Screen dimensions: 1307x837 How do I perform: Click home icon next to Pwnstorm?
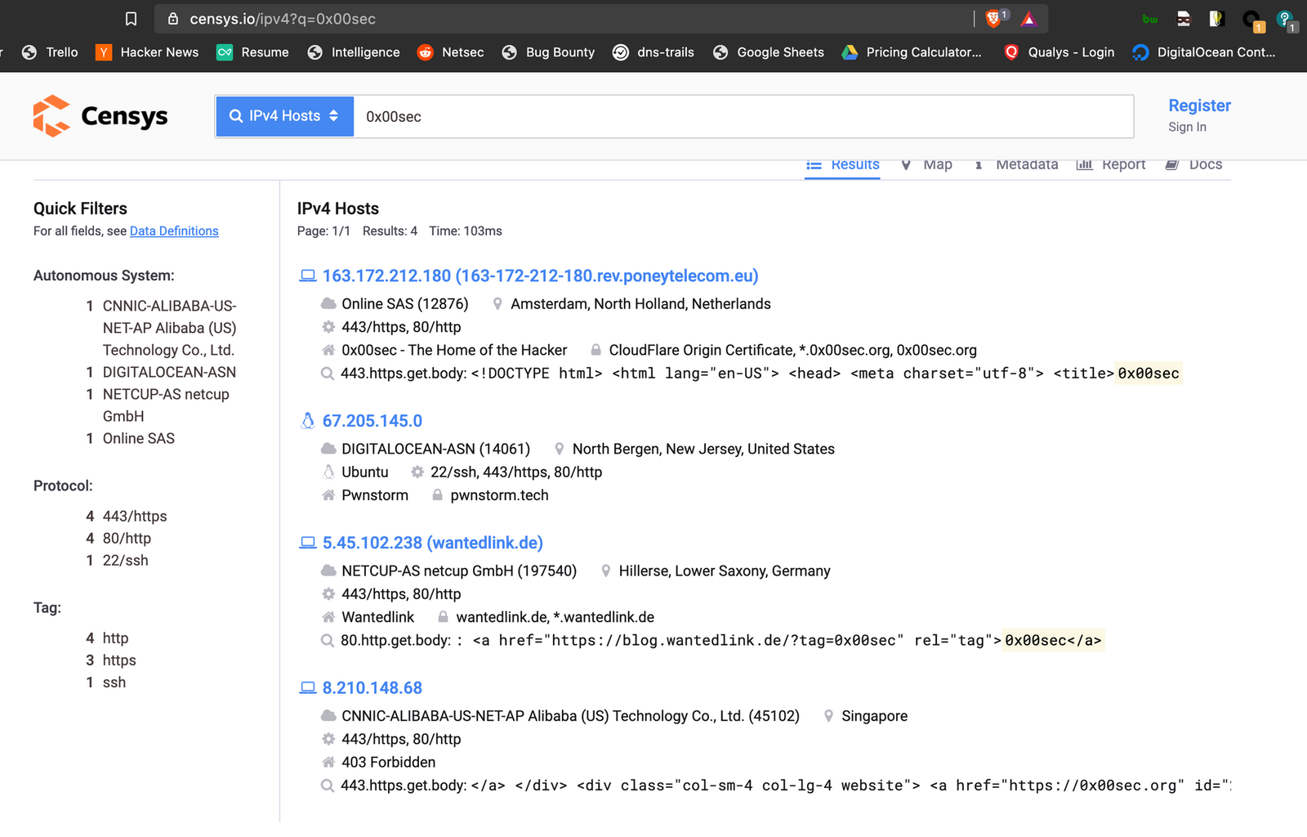pos(328,495)
